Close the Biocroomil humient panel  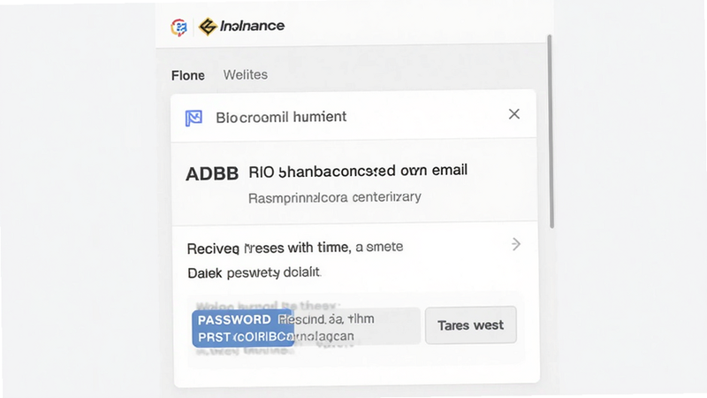(x=514, y=114)
